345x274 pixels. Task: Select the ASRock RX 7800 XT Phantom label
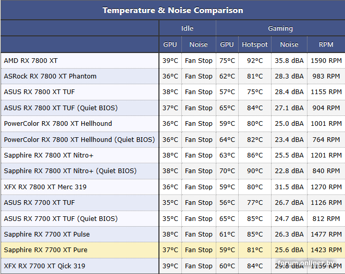coord(50,76)
